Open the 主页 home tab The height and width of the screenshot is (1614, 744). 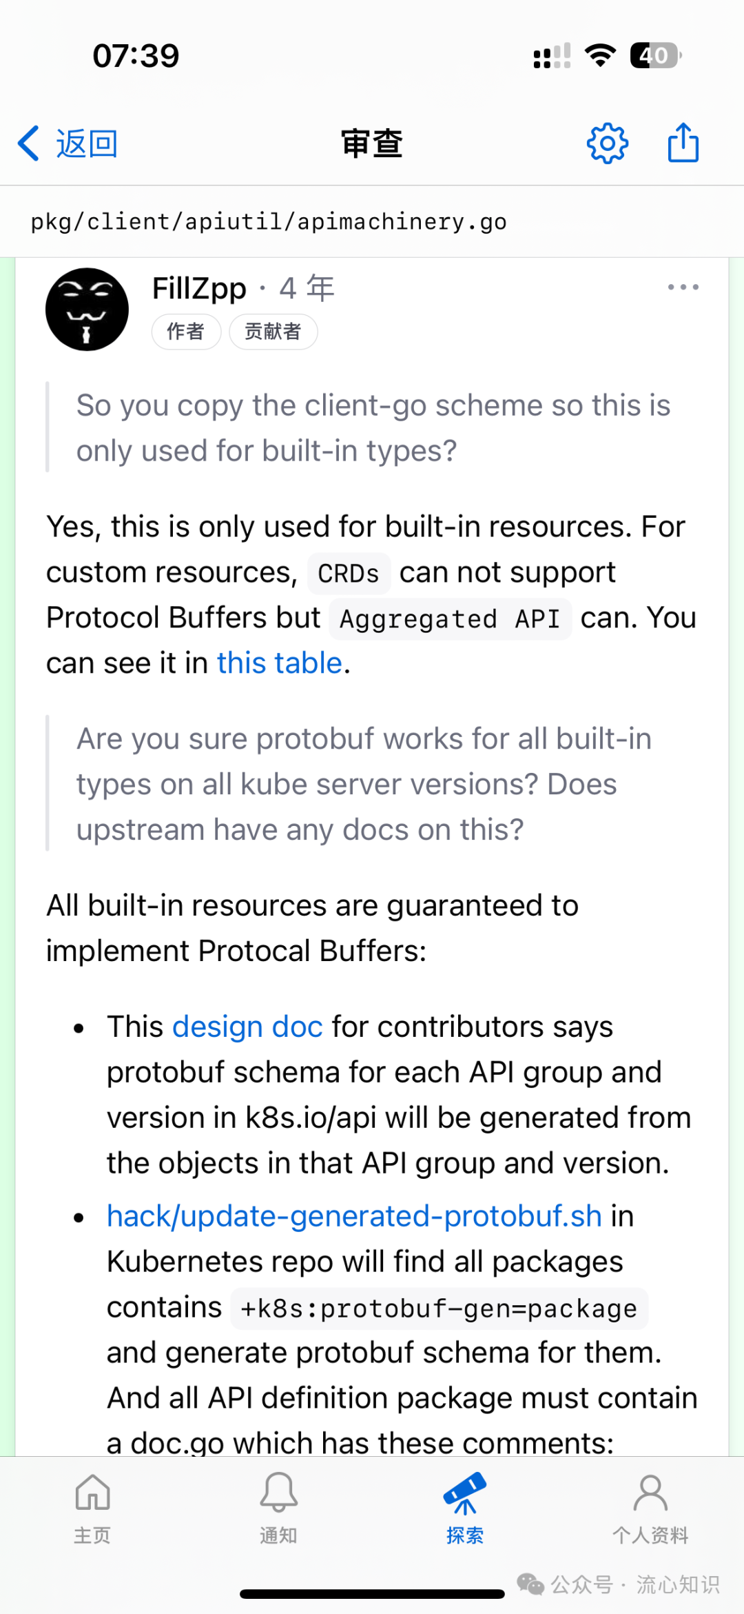pos(93,1507)
